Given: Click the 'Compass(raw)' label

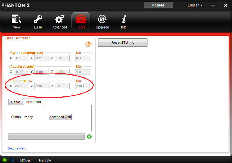Looking at the screenshot, I should click(22, 81).
